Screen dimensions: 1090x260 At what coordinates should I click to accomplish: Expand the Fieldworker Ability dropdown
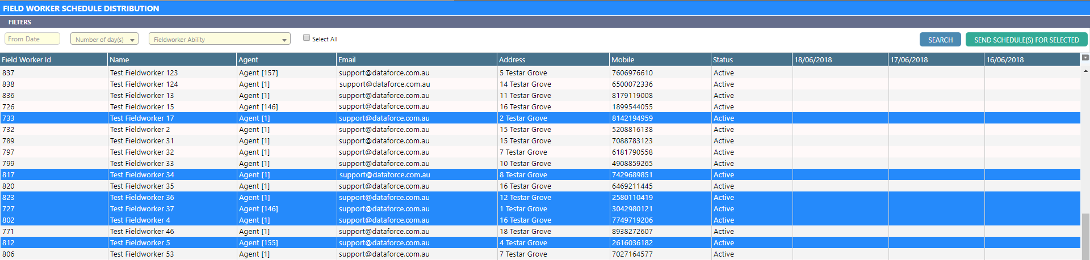pyautogui.click(x=220, y=39)
